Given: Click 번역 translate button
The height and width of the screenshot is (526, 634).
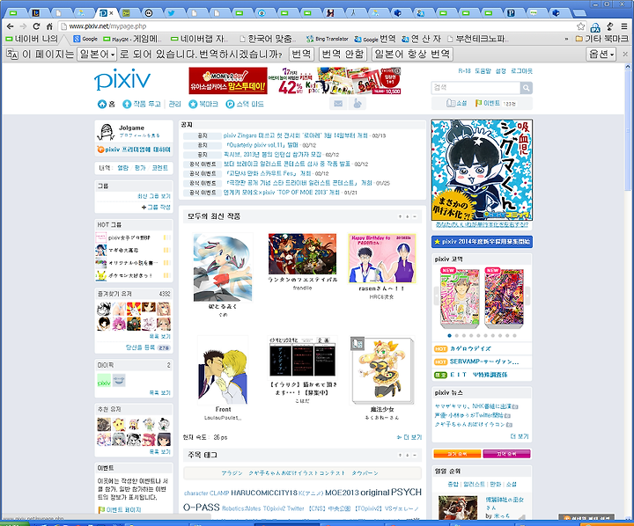Looking at the screenshot, I should (x=301, y=54).
